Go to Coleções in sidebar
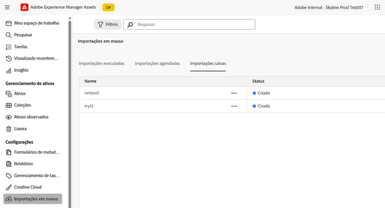 click(x=23, y=105)
